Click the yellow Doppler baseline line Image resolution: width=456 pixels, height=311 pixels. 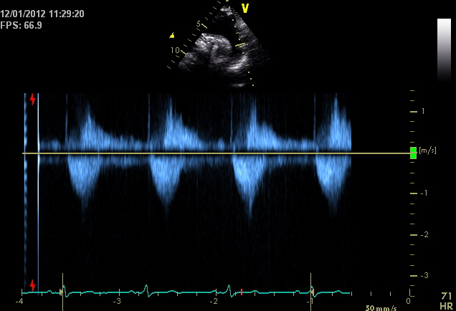pyautogui.click(x=215, y=153)
